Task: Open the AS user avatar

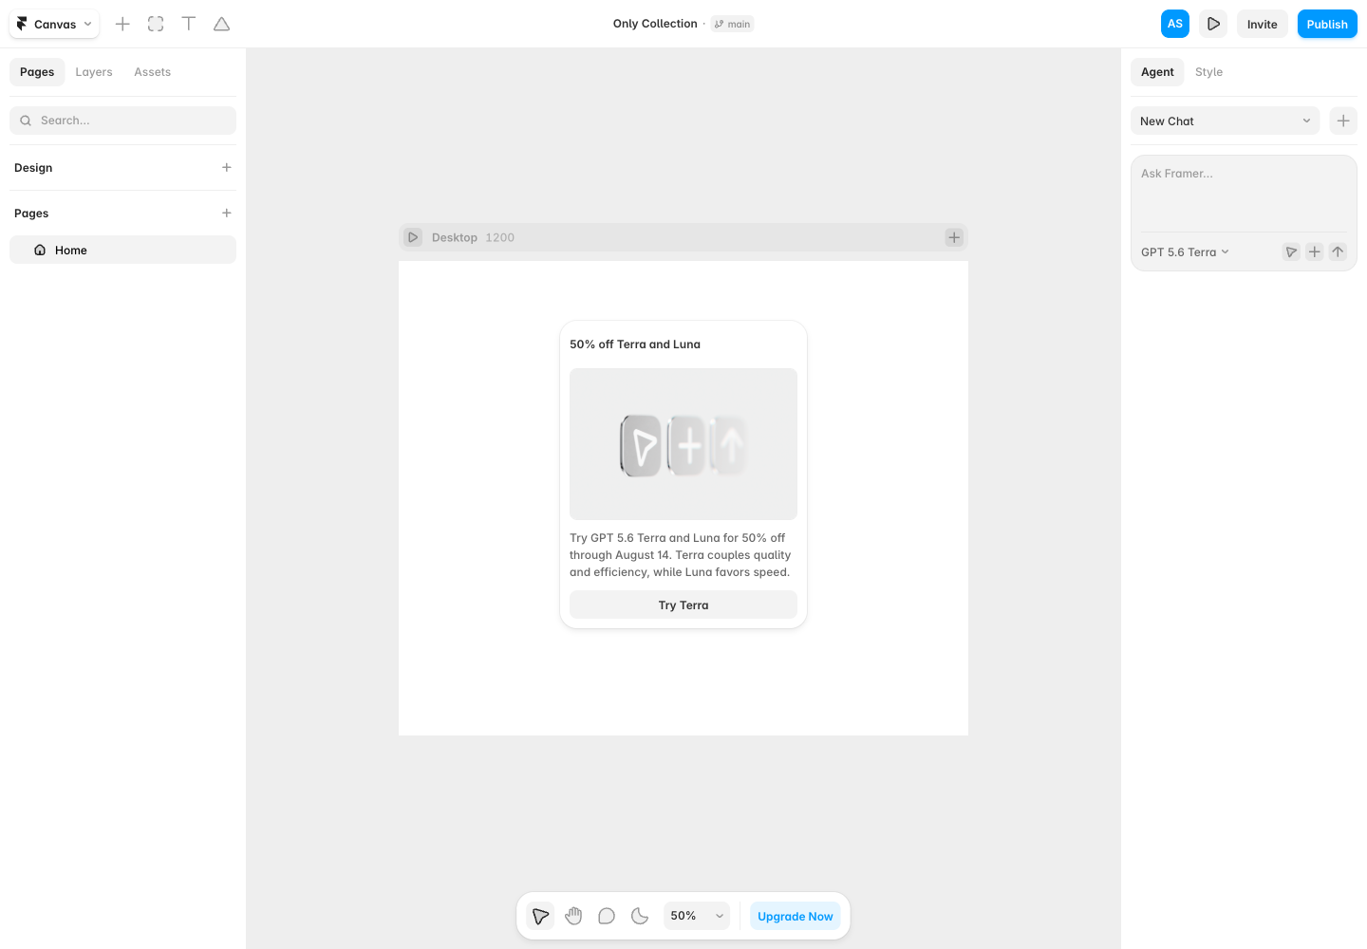Action: (x=1175, y=24)
